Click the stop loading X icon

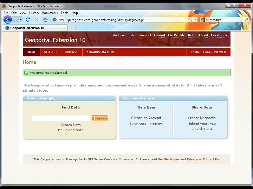[37, 20]
